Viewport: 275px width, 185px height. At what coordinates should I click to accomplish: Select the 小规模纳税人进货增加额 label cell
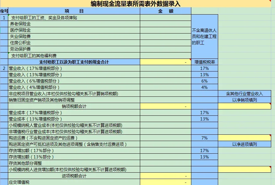click(x=74, y=170)
